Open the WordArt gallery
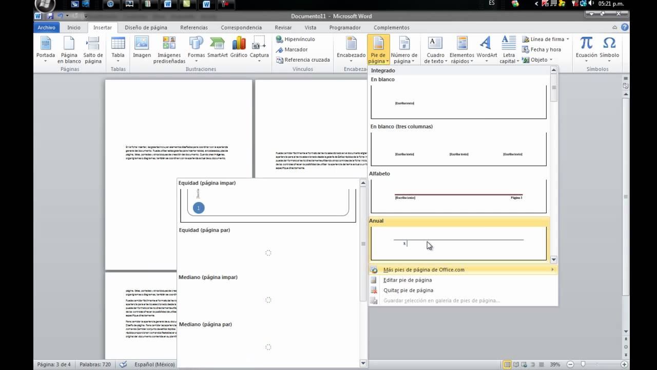The height and width of the screenshot is (370, 657). tap(487, 50)
